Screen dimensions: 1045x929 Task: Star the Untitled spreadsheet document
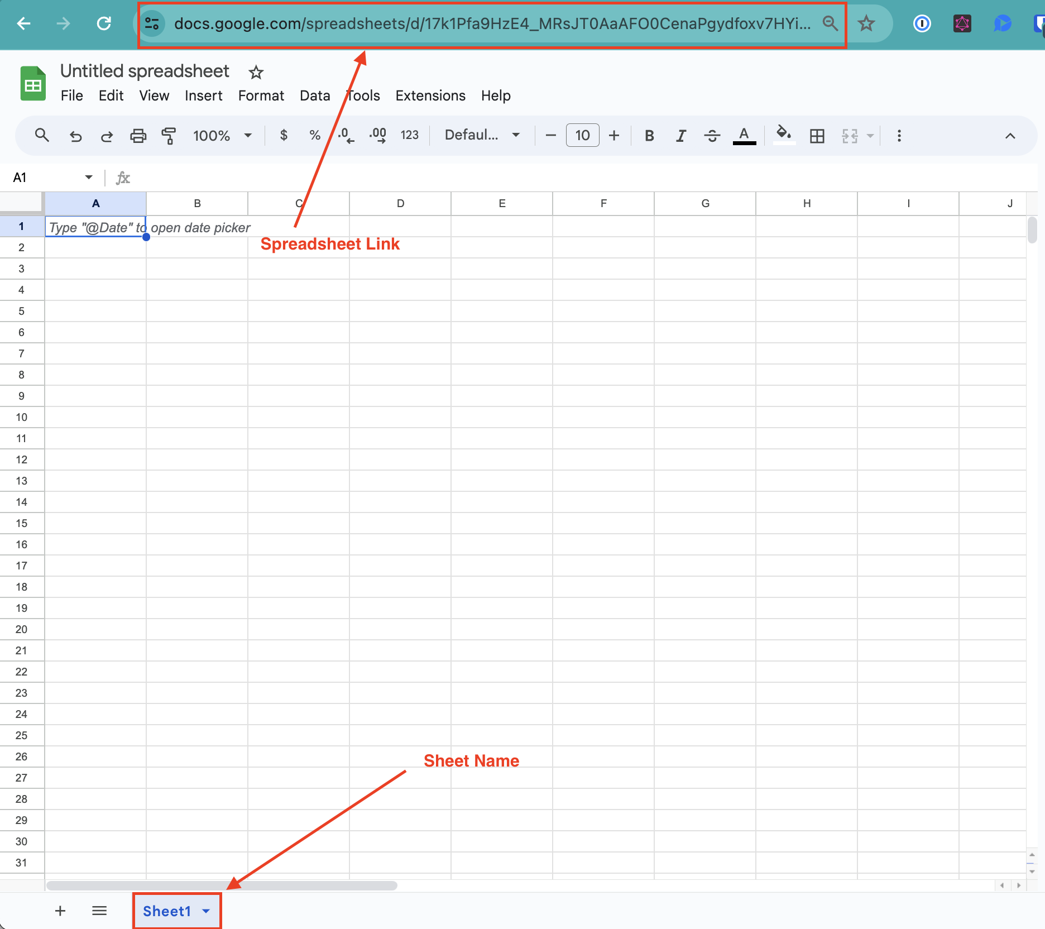coord(256,72)
